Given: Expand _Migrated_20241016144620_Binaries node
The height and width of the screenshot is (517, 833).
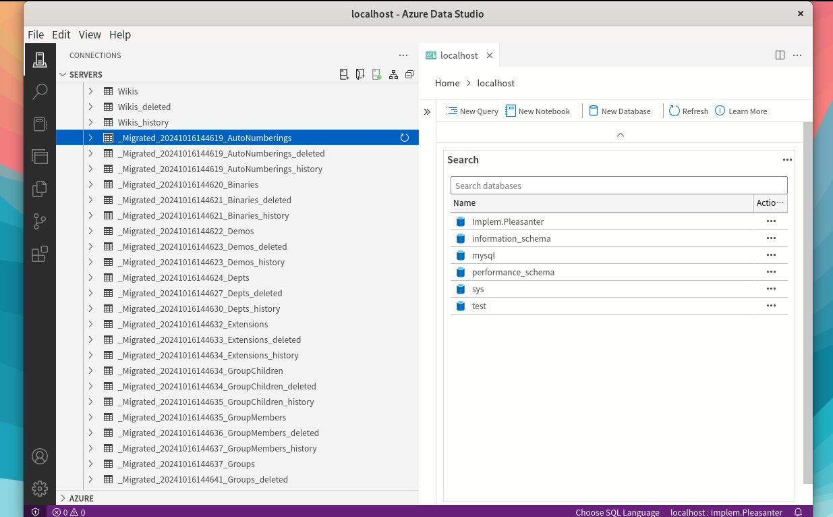Looking at the screenshot, I should click(90, 184).
